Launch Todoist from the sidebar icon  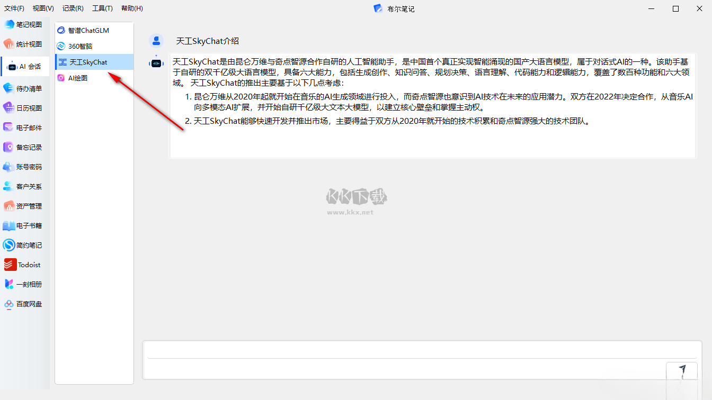coord(10,265)
